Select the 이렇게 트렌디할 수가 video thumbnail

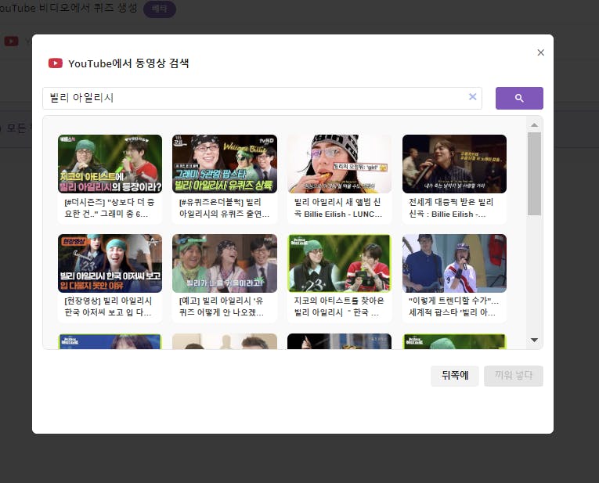454,263
